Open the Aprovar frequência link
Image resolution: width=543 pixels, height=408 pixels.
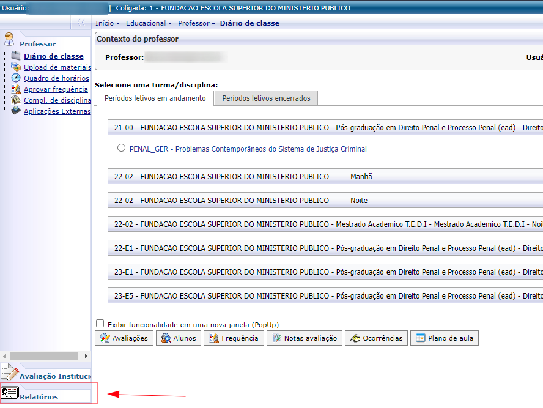56,89
